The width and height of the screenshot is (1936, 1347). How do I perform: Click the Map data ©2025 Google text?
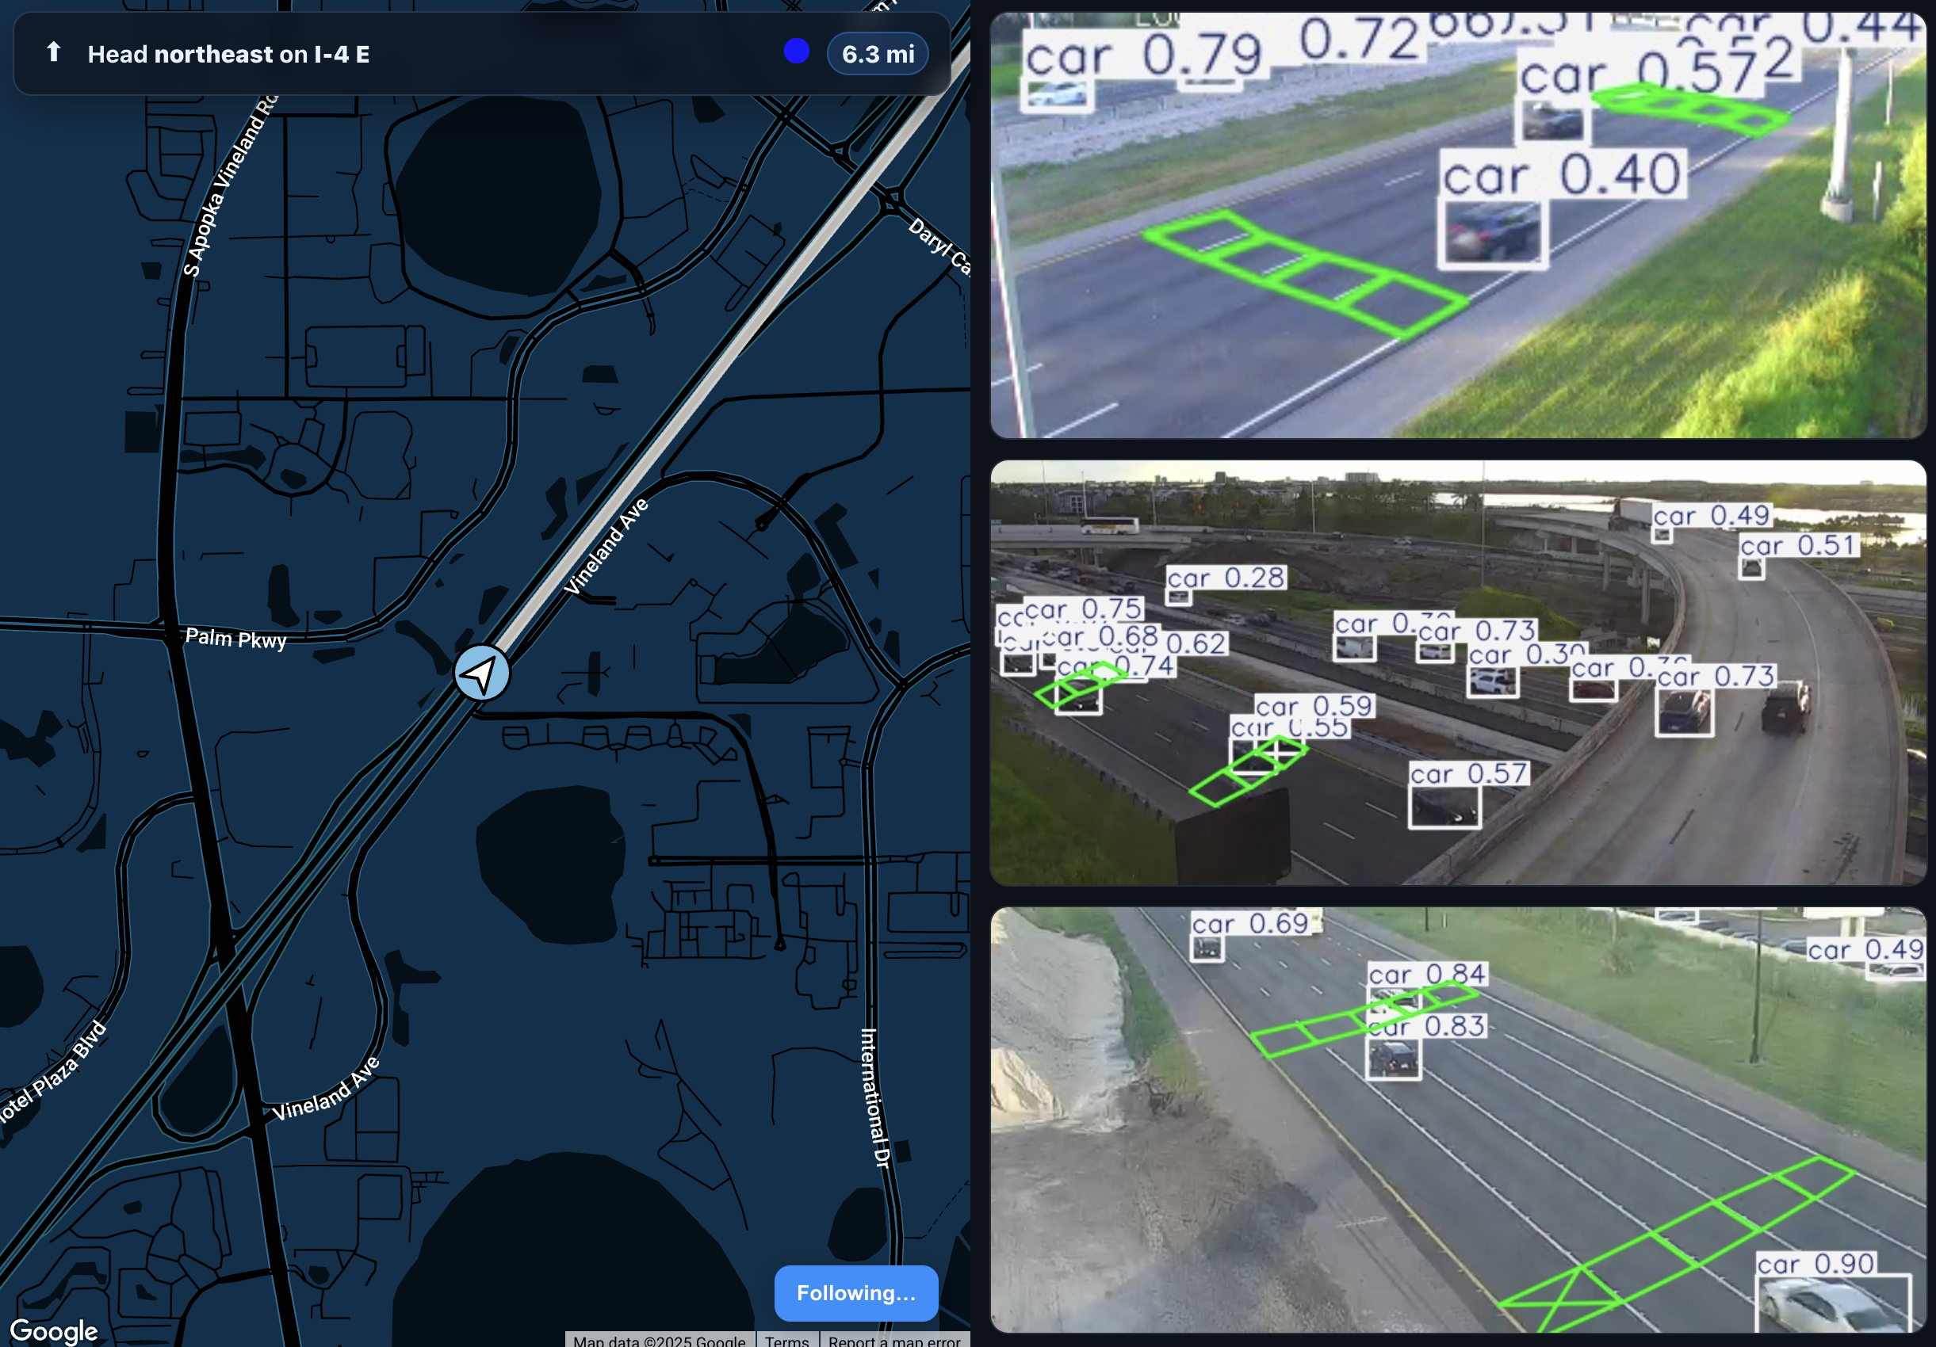tap(659, 1339)
